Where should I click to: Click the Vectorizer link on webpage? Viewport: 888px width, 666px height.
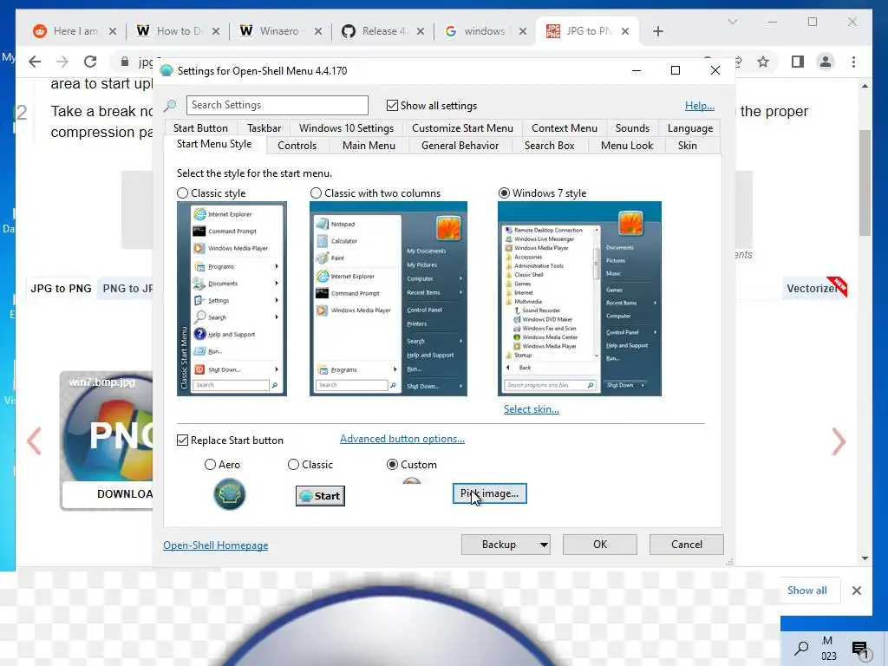pos(812,288)
